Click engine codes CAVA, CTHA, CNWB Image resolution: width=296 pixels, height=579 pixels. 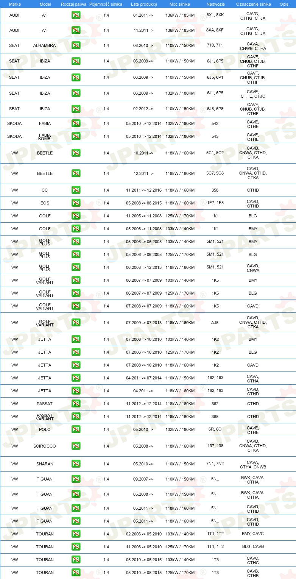[x=253, y=465]
